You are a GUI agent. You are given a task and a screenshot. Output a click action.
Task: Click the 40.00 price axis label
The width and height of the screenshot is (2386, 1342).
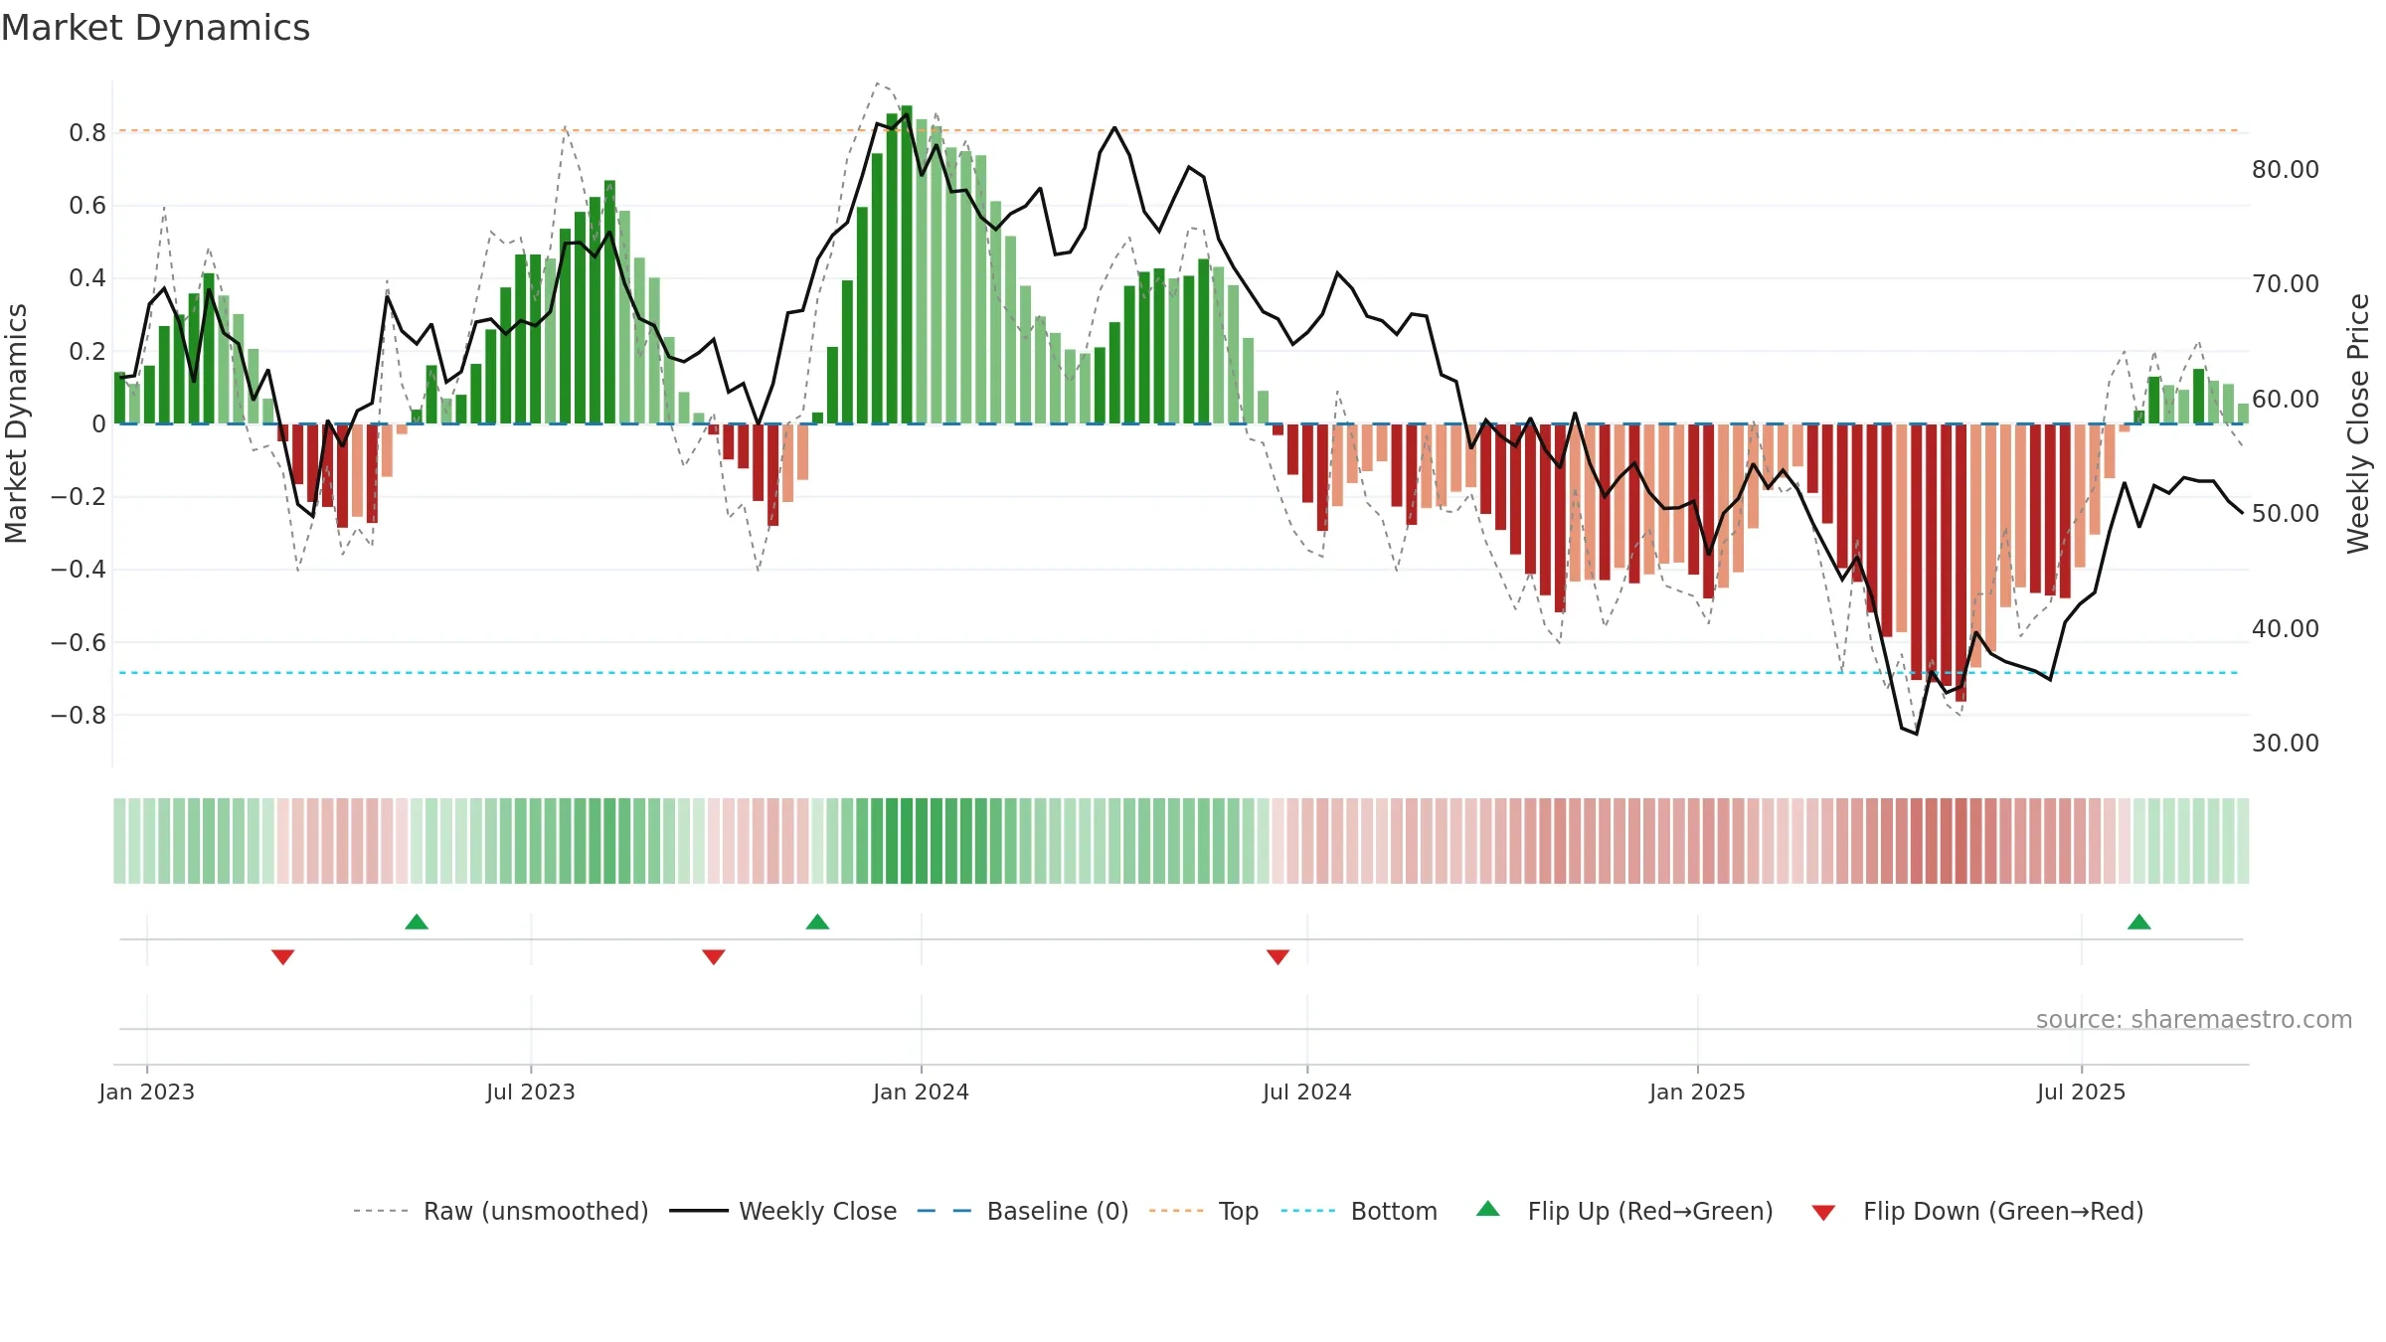(x=2286, y=629)
